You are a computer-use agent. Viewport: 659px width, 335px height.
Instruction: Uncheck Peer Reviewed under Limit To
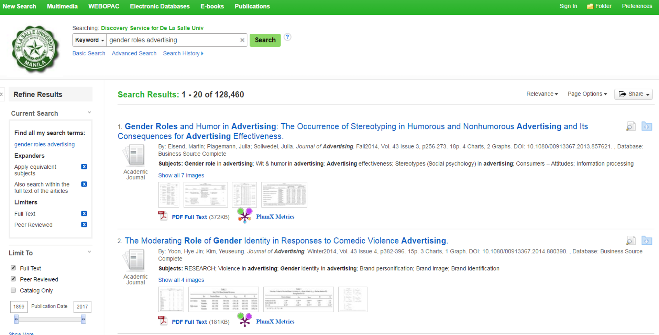pyautogui.click(x=13, y=279)
